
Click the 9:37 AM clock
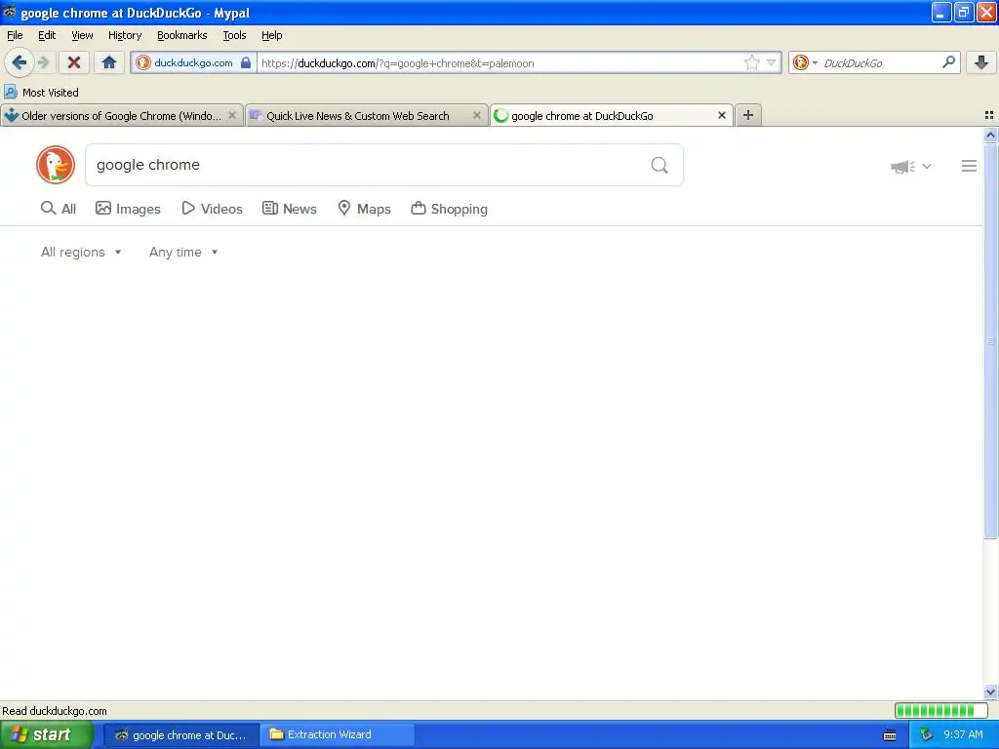pos(963,734)
